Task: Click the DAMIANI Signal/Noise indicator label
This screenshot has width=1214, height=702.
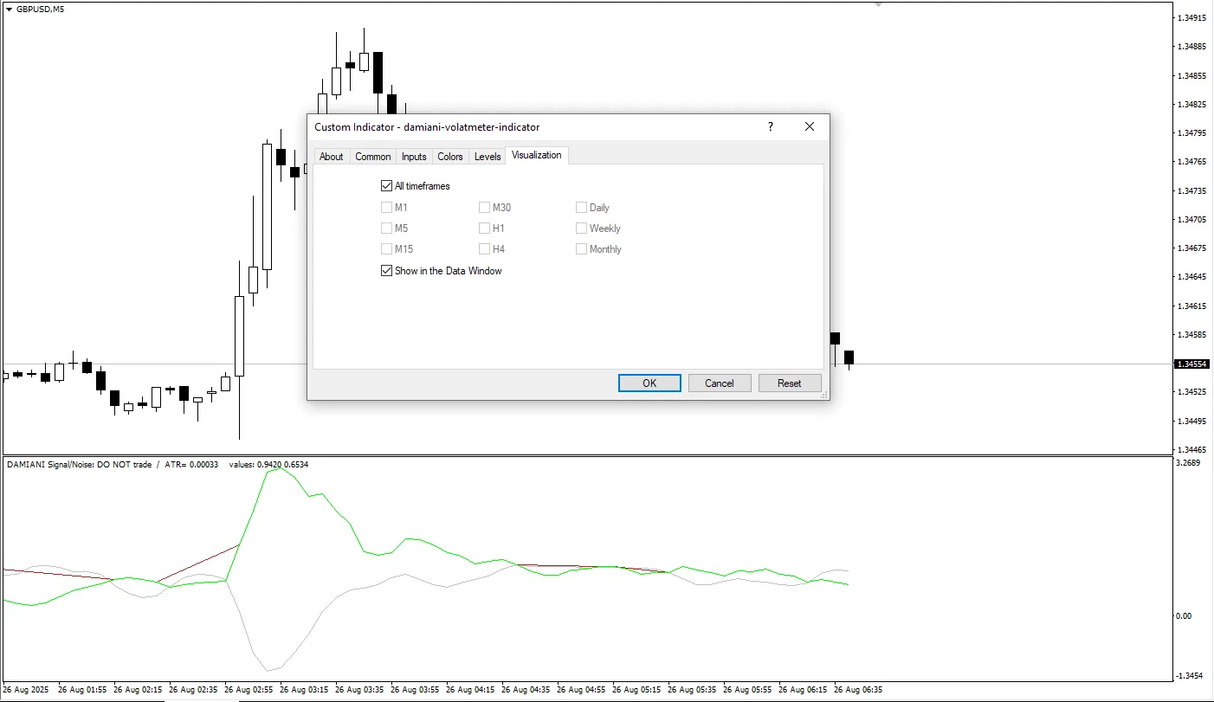Action: point(80,465)
